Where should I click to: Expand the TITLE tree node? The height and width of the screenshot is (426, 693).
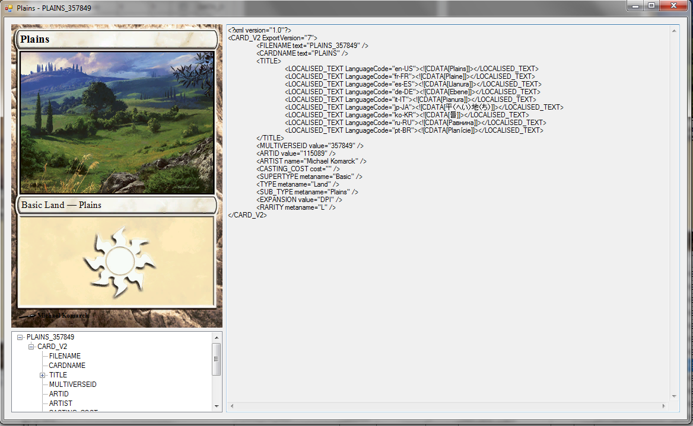click(x=43, y=375)
